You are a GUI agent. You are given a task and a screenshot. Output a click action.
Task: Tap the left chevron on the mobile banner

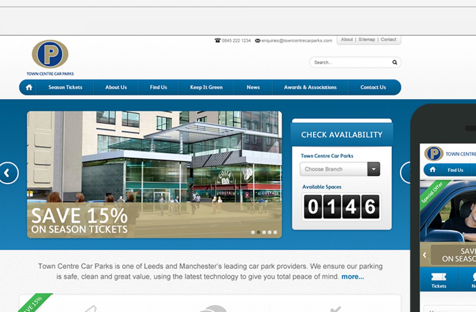click(x=425, y=255)
